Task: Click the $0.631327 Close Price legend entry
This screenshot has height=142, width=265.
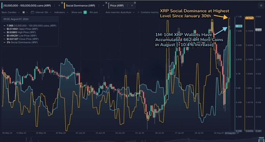Action: pos(21,39)
